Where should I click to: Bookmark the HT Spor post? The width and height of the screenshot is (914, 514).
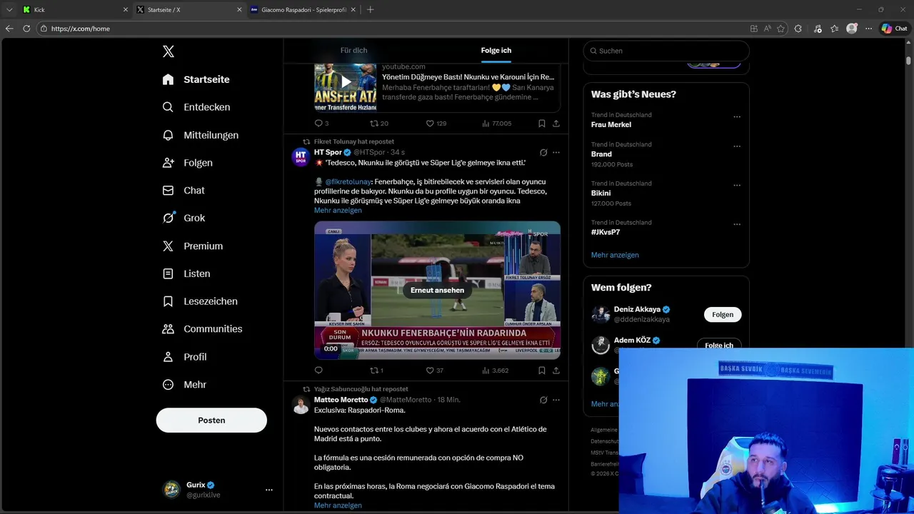(542, 371)
